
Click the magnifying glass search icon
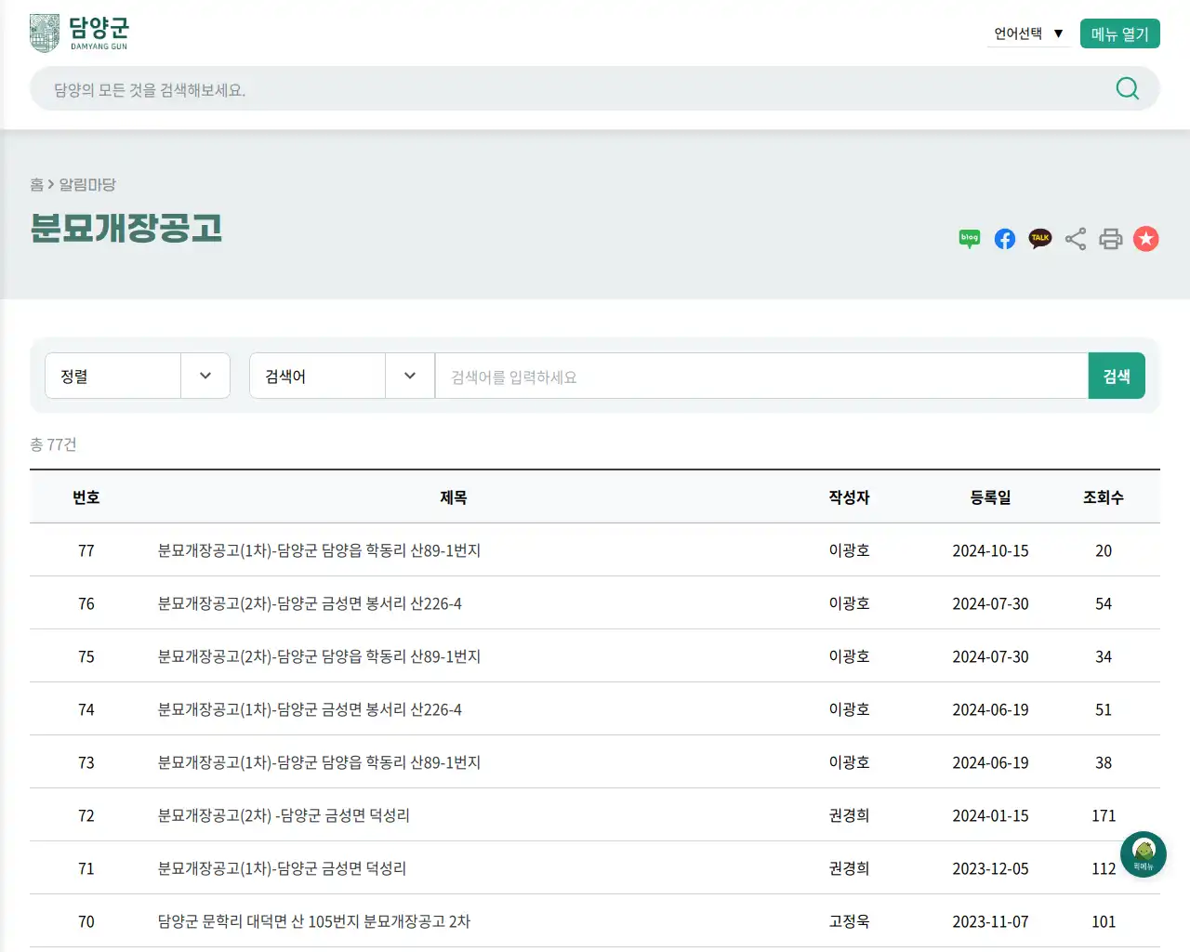(1127, 88)
